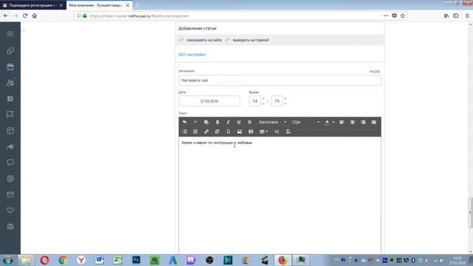
Task: Open the hamburger menu in left sidebar
Action: pos(10,34)
